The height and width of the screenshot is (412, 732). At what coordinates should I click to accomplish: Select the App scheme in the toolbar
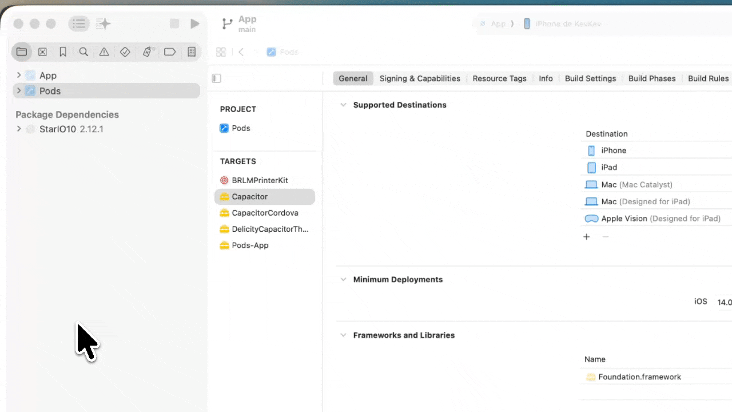[x=493, y=24]
